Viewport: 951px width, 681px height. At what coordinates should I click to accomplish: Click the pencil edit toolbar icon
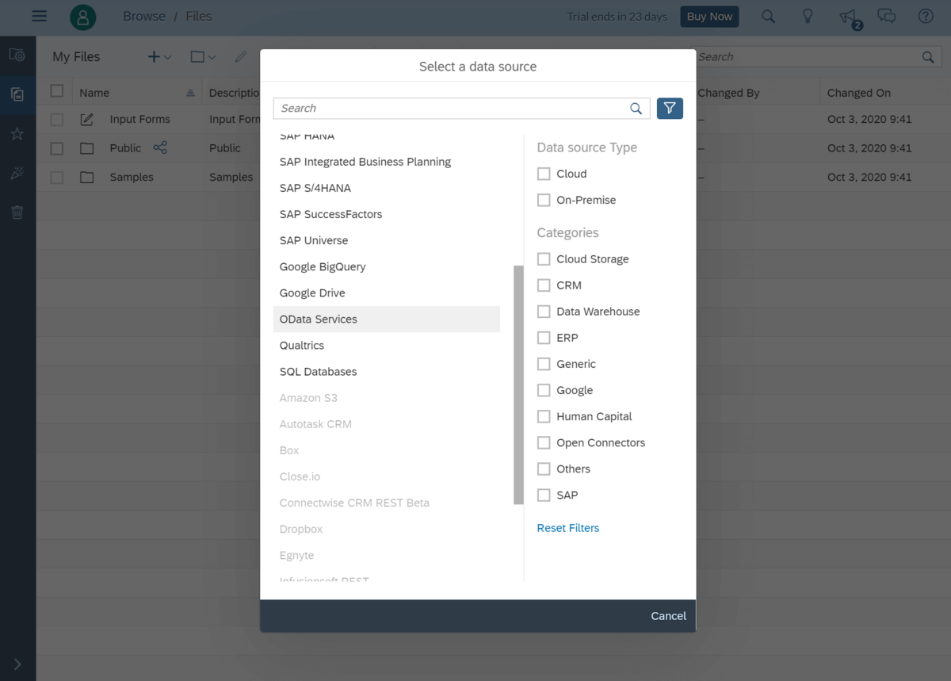[241, 57]
